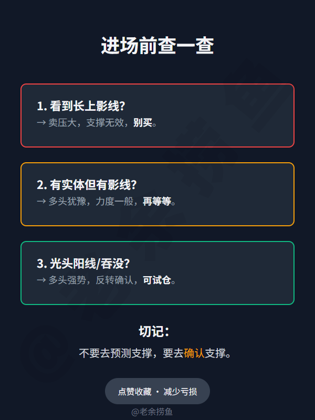Open the @老余捞鱼 author handle
This screenshot has height=420, width=315.
click(152, 412)
